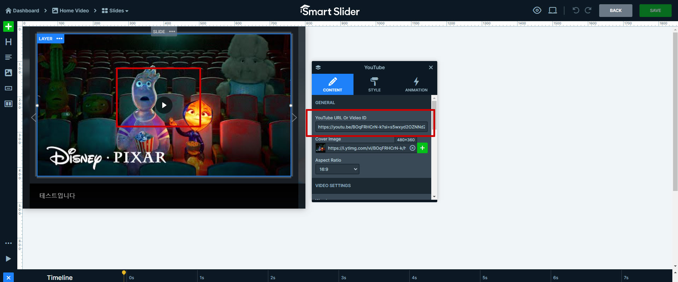Switch device view with the desktop icon
This screenshot has height=282, width=678.
tap(553, 10)
